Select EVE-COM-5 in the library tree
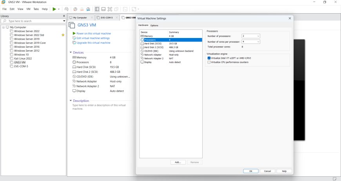 (x=21, y=66)
